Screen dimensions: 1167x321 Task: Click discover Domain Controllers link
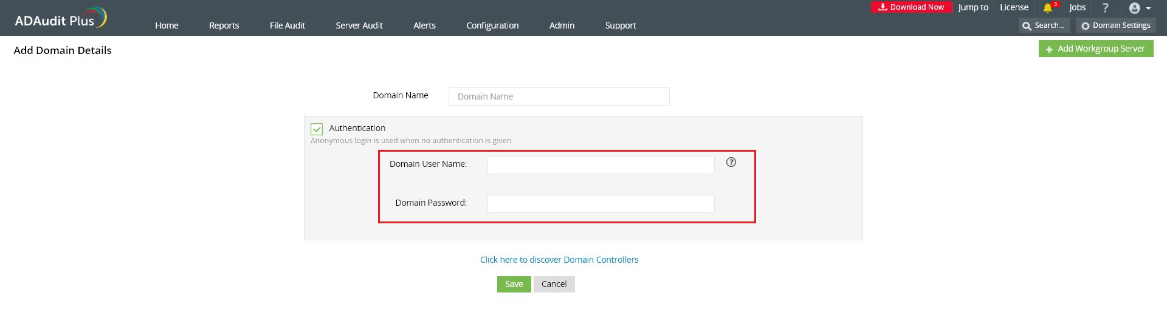[559, 260]
